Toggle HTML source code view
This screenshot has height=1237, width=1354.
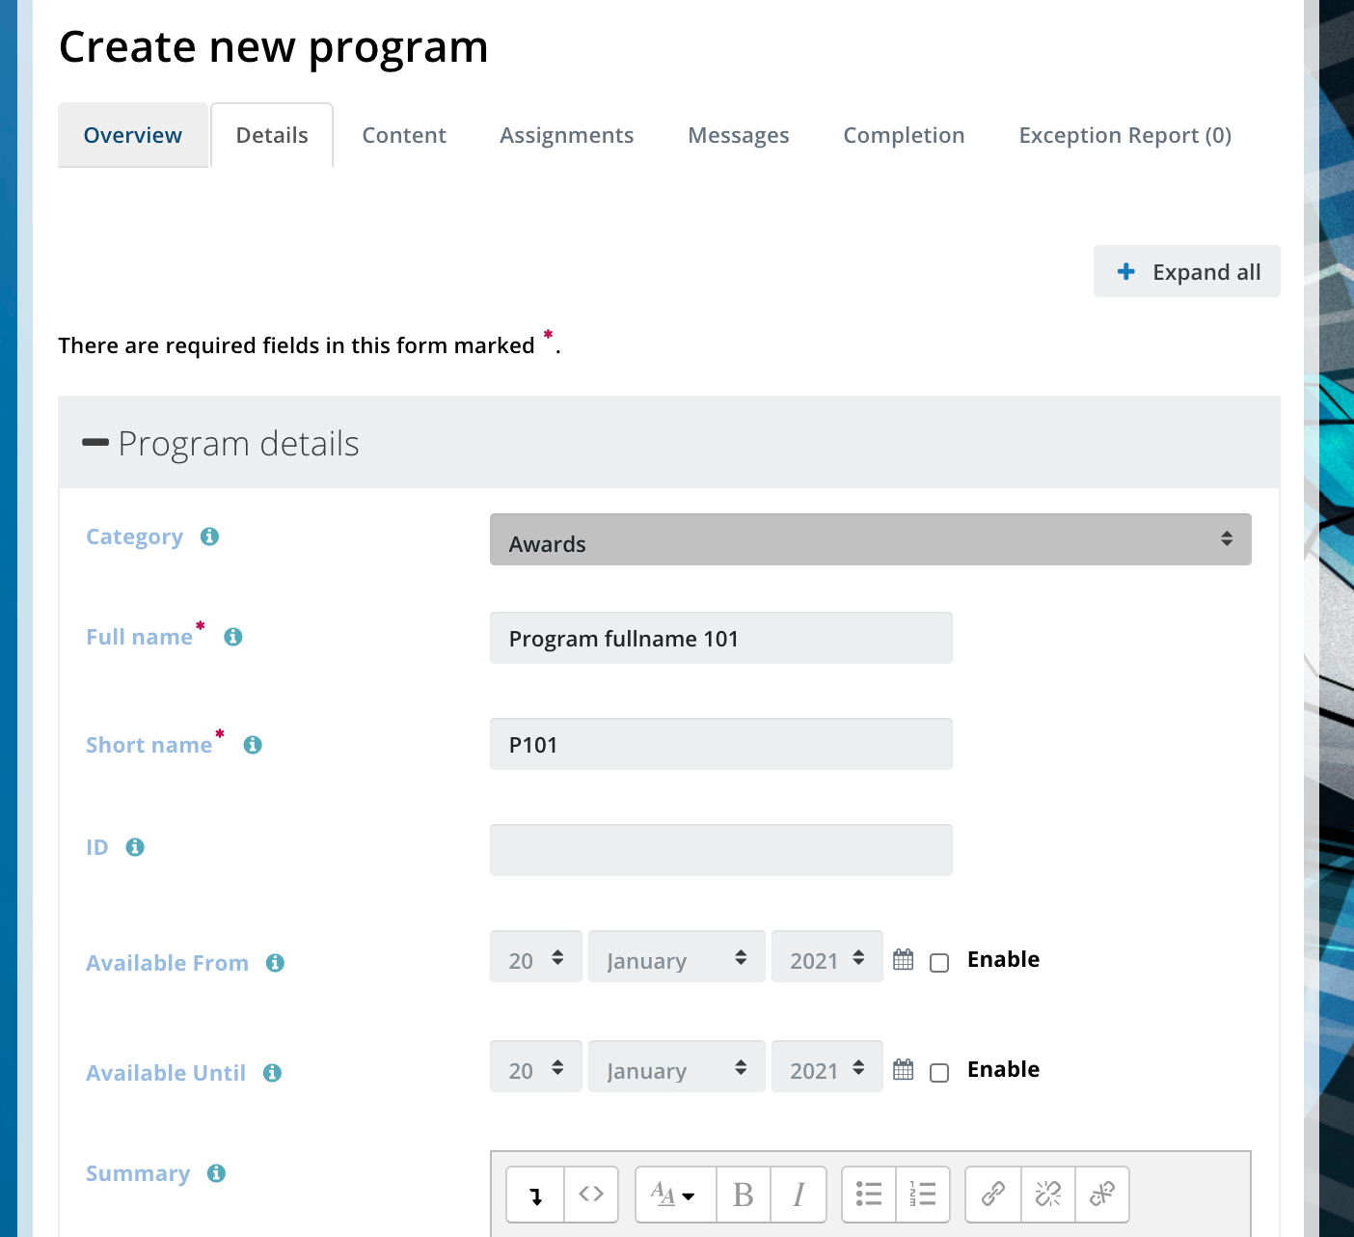pyautogui.click(x=591, y=1195)
